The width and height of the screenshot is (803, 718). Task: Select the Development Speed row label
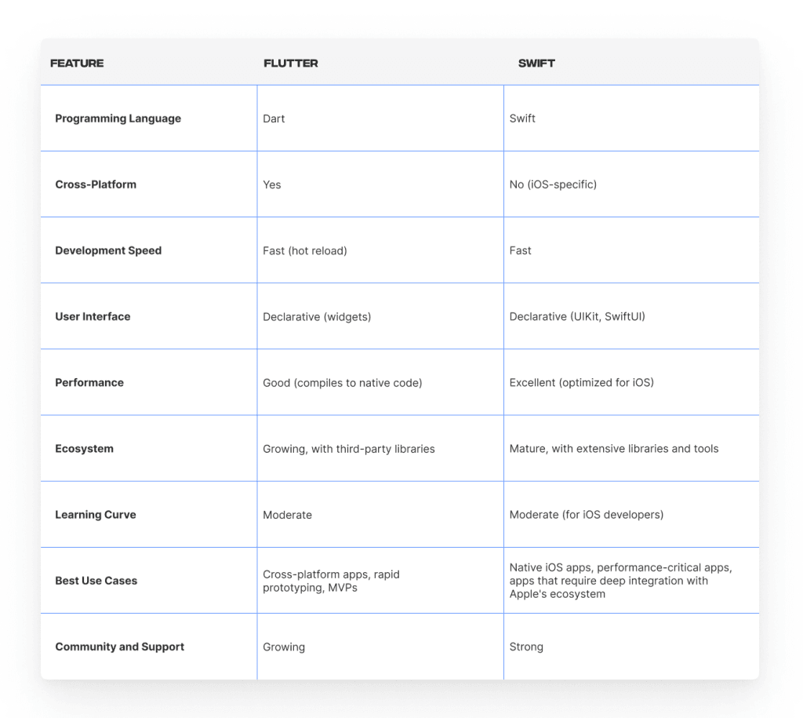tap(108, 250)
